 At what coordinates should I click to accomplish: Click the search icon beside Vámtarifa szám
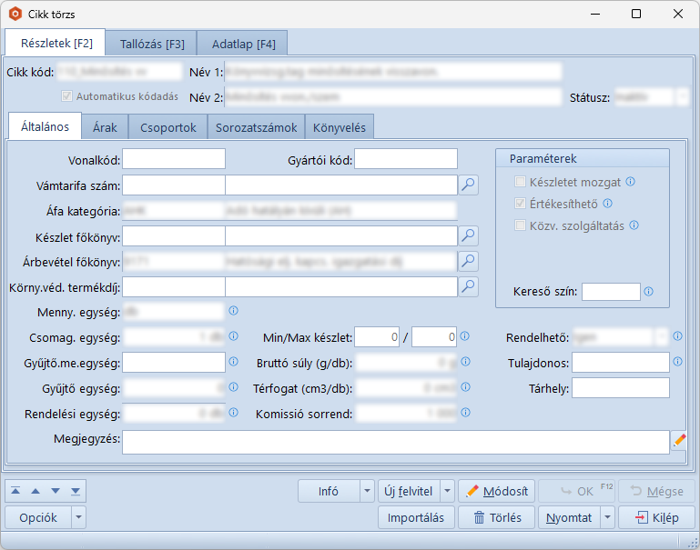[467, 185]
